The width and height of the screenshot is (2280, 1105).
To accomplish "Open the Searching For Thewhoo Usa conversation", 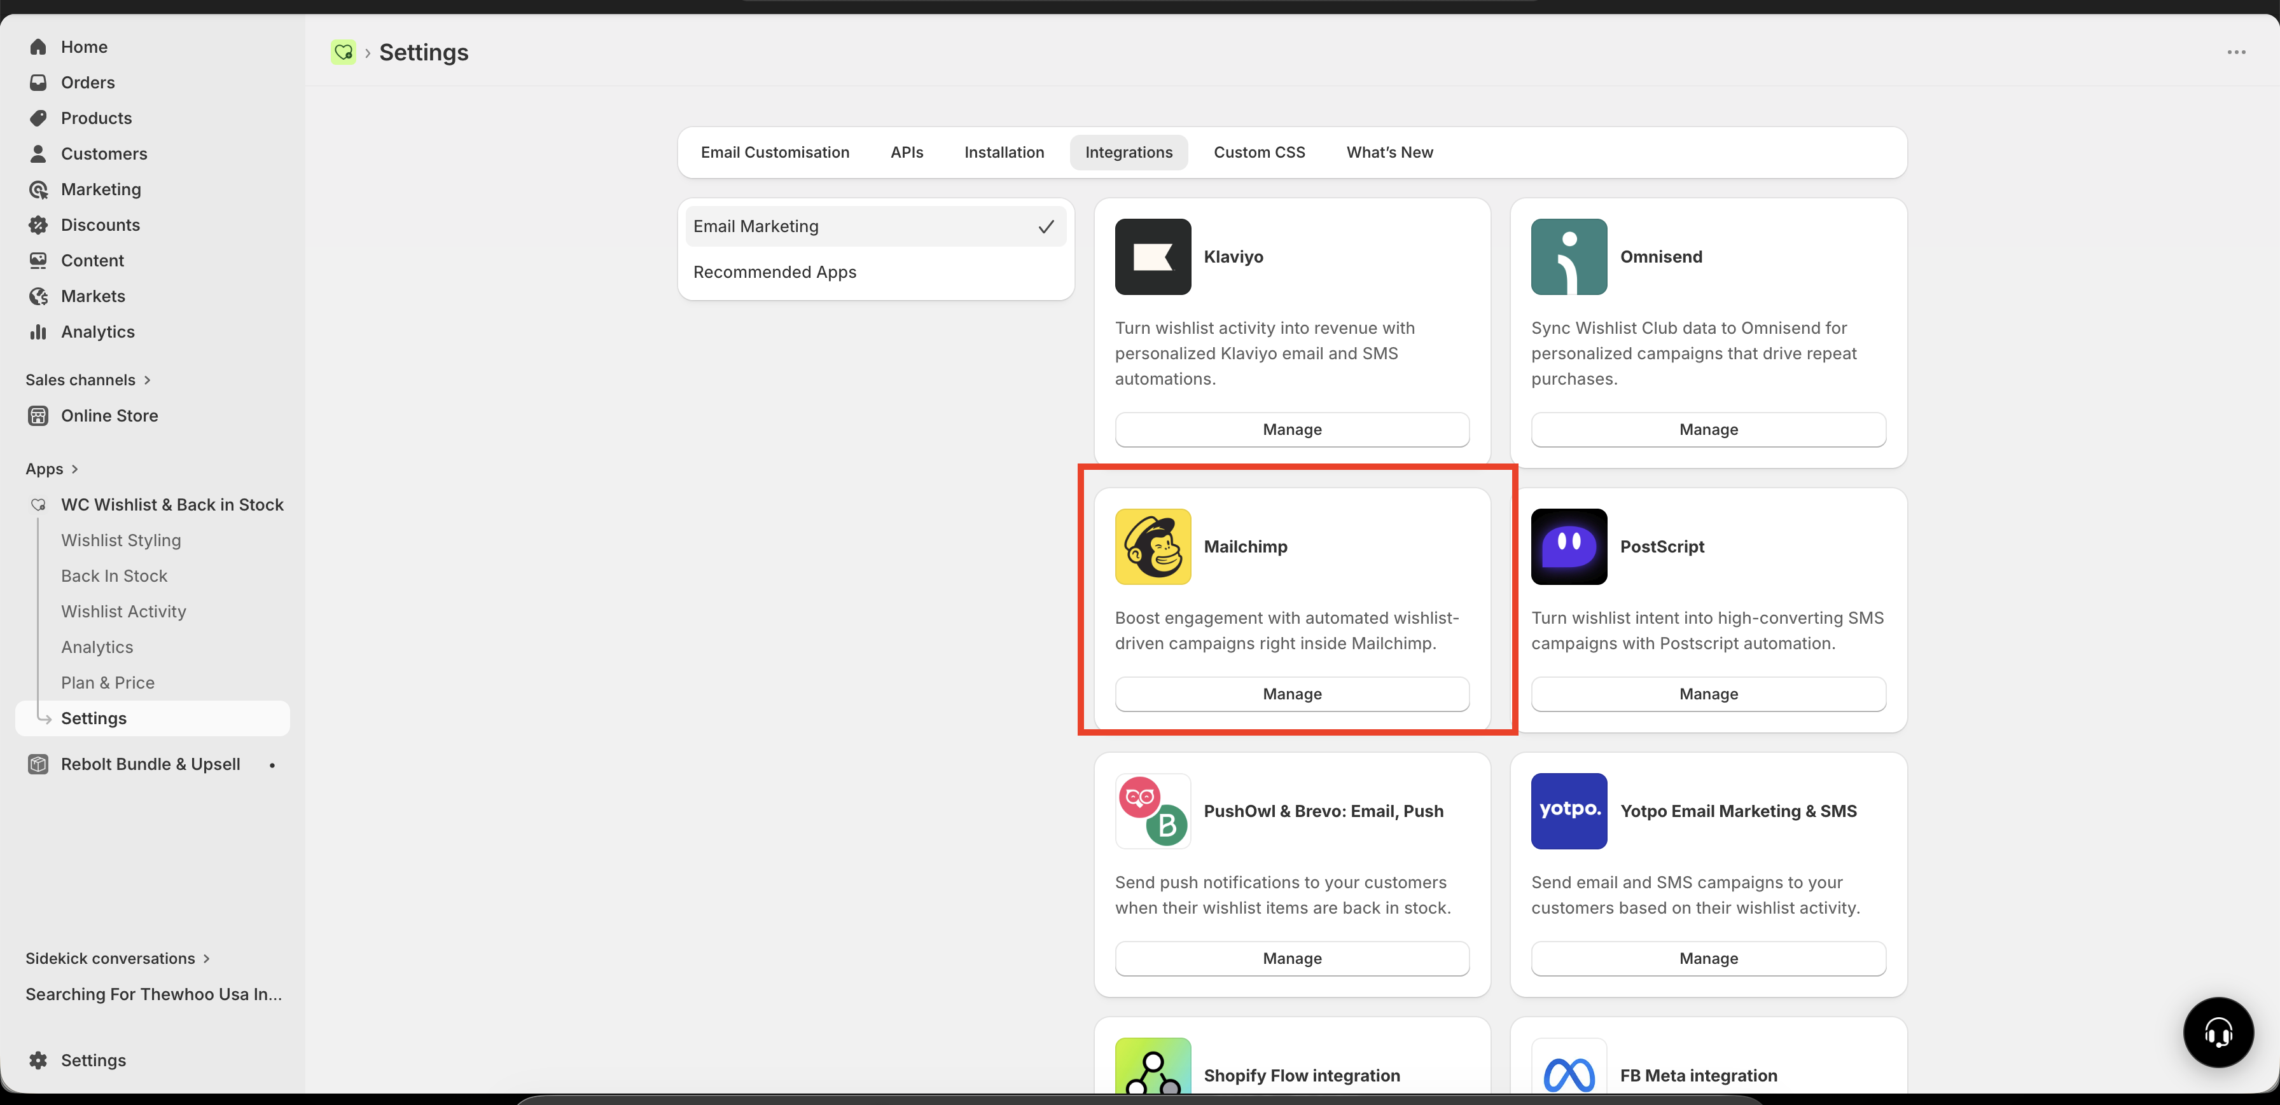I will click(153, 994).
